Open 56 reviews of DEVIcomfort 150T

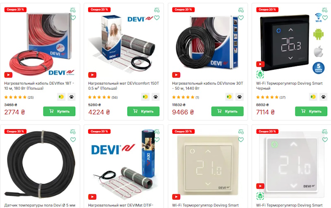115,97
